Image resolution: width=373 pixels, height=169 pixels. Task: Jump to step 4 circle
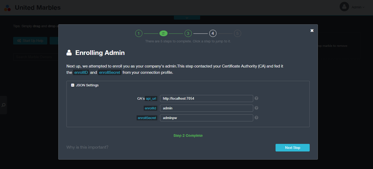pos(213,33)
